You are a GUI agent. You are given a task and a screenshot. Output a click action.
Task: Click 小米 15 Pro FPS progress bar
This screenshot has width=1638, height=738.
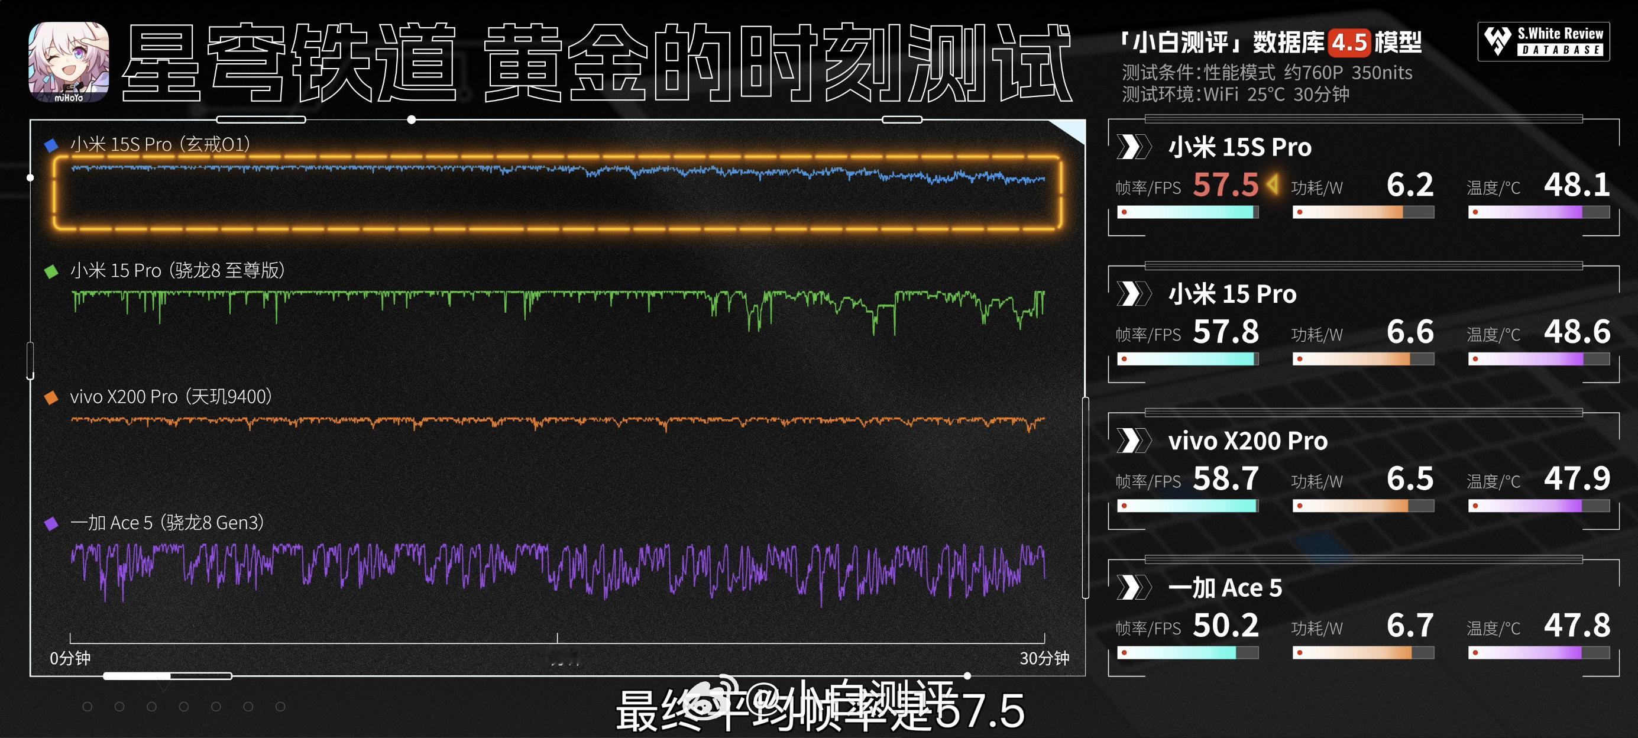tap(1188, 359)
